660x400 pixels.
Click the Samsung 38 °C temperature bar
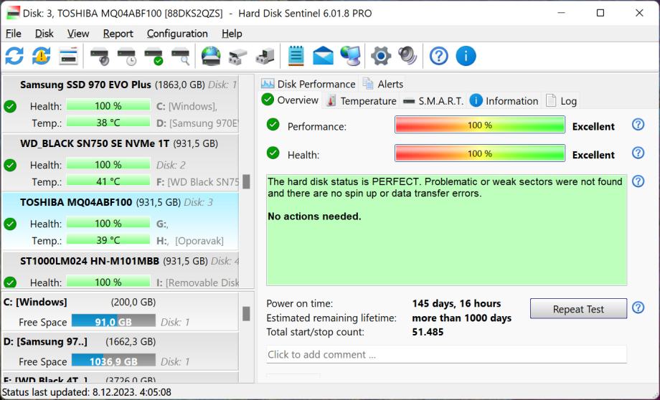pos(108,123)
